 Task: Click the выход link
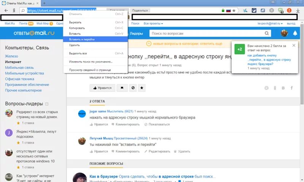click(x=291, y=24)
